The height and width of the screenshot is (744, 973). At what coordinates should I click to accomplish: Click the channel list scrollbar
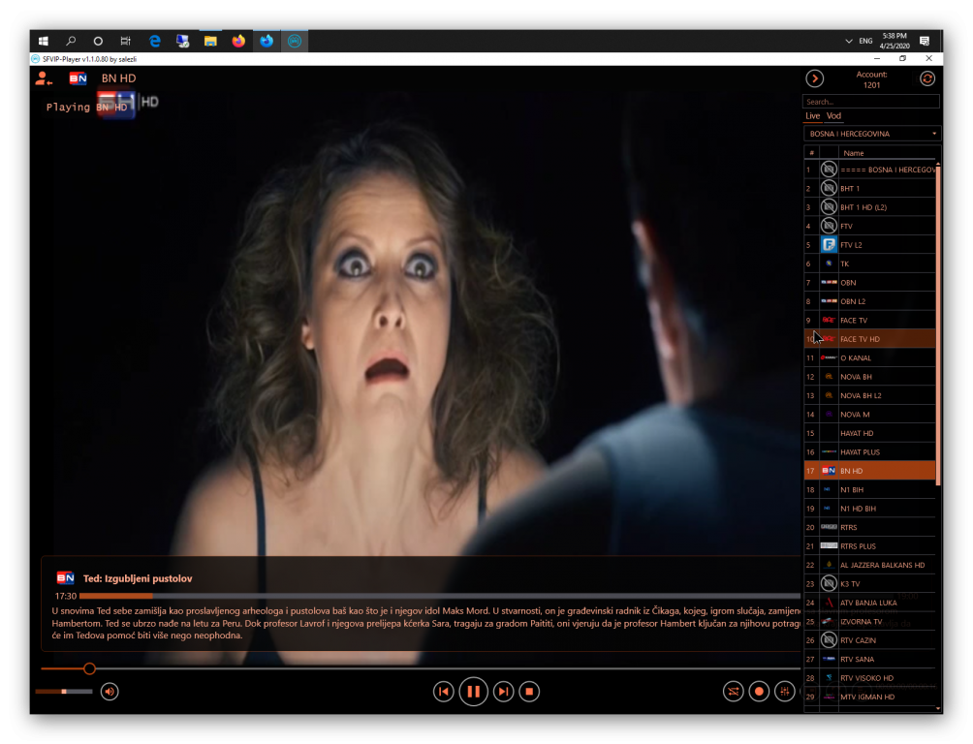point(938,325)
